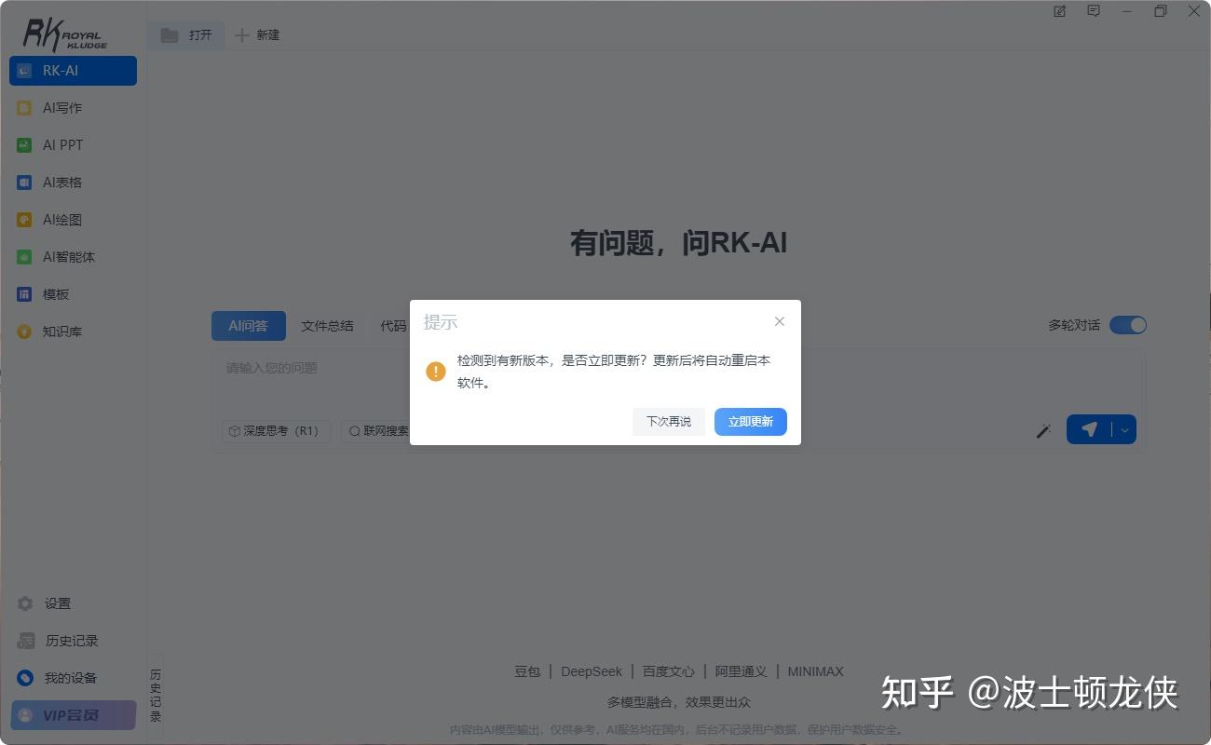1211x745 pixels.
Task: Expand the 历史记录 side strip
Action: pyautogui.click(x=156, y=694)
